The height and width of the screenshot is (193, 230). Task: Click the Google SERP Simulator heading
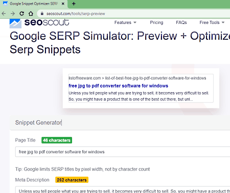120,43
